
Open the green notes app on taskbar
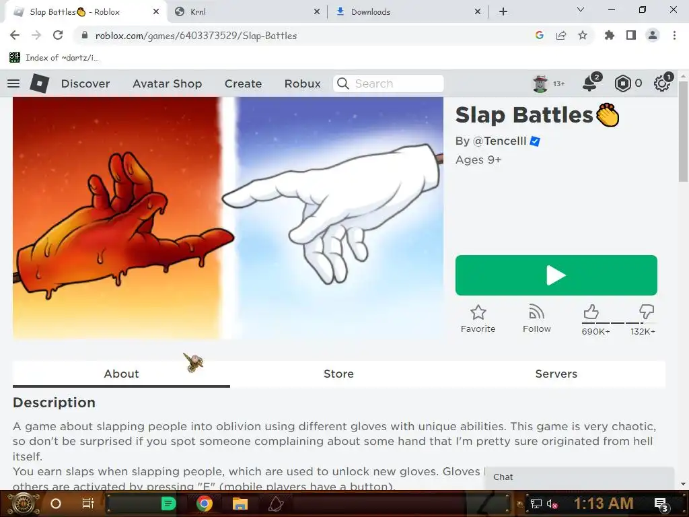pos(168,504)
